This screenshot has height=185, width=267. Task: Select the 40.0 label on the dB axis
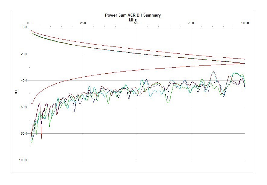pyautogui.click(x=24, y=81)
